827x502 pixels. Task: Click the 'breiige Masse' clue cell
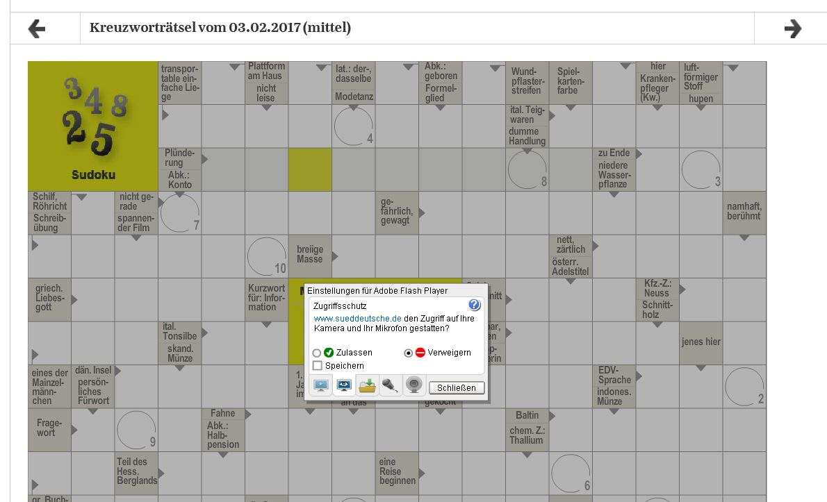click(310, 256)
